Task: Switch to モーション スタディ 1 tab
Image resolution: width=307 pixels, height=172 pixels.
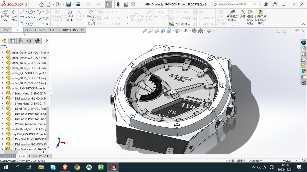Action: pyautogui.click(x=39, y=156)
